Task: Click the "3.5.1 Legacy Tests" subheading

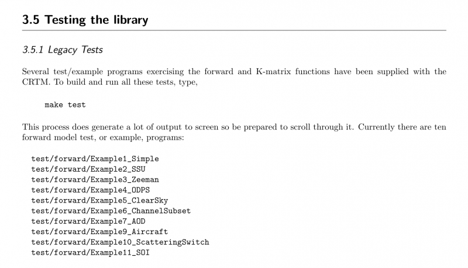Action: 63,50
